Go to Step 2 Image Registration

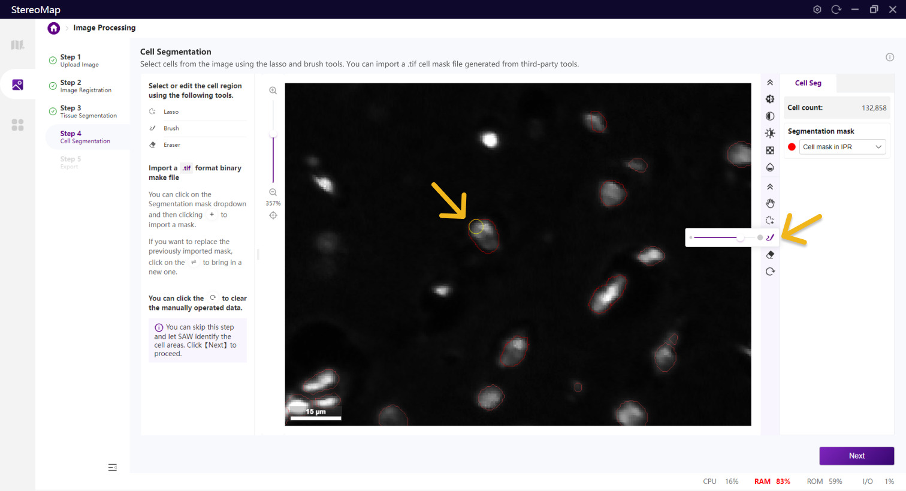tap(85, 86)
